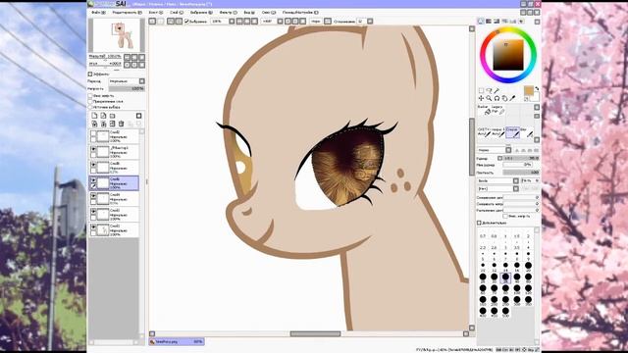Viewport: 628px width, 353px height.
Task: Open the Слой menu
Action: click(177, 13)
